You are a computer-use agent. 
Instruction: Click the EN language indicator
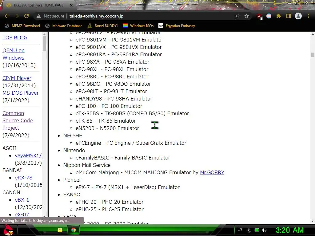240,229
